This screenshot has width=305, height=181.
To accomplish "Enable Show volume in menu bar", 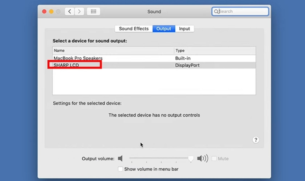I will (x=121, y=169).
